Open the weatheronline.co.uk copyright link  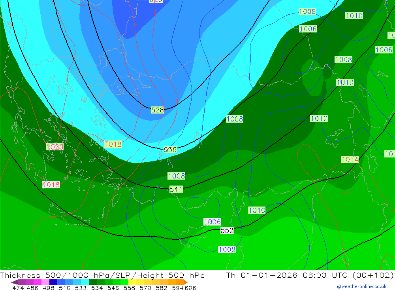click(362, 286)
